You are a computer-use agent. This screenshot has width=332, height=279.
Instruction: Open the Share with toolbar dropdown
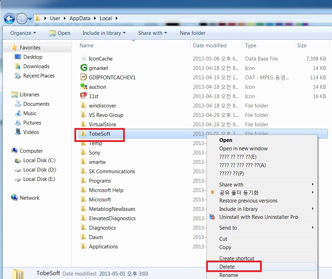152,33
